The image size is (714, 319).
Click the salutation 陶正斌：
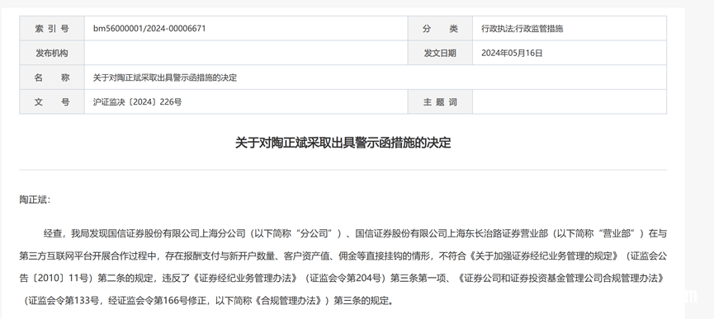(x=35, y=199)
